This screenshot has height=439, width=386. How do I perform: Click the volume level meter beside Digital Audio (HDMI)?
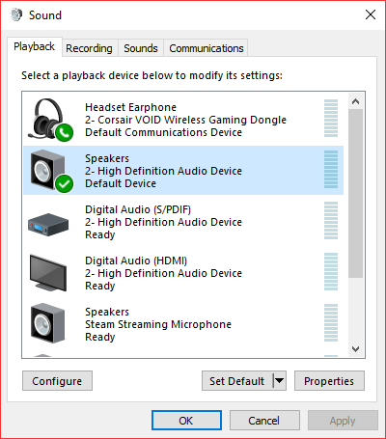(331, 272)
